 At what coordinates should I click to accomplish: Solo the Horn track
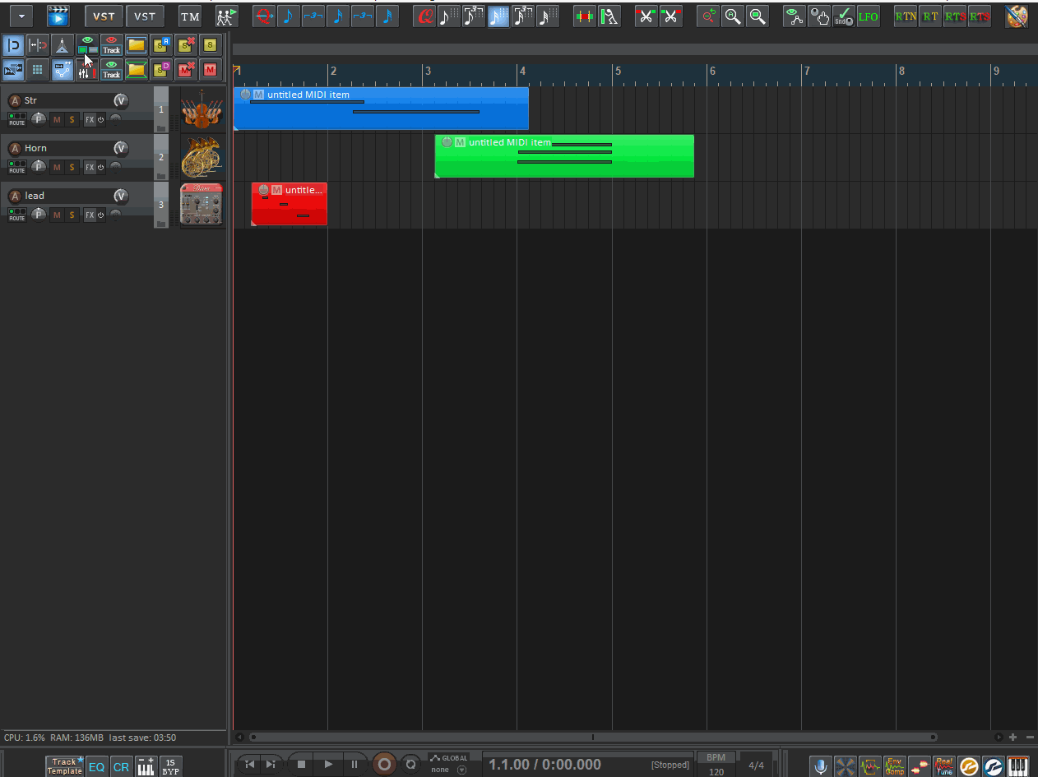pyautogui.click(x=72, y=167)
